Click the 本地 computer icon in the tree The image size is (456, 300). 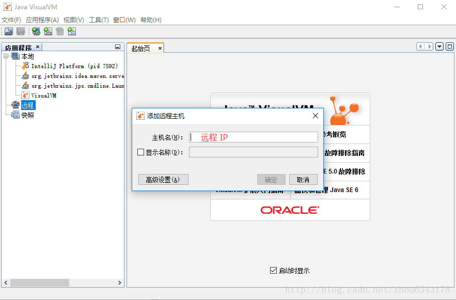pos(15,56)
